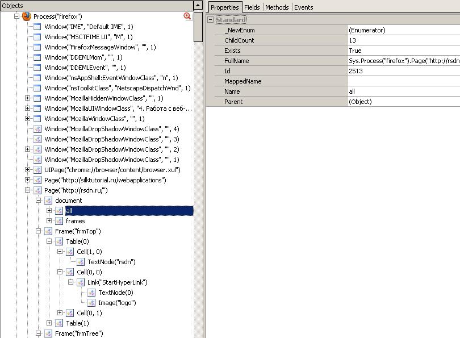Open the Methods tab

coord(277,7)
